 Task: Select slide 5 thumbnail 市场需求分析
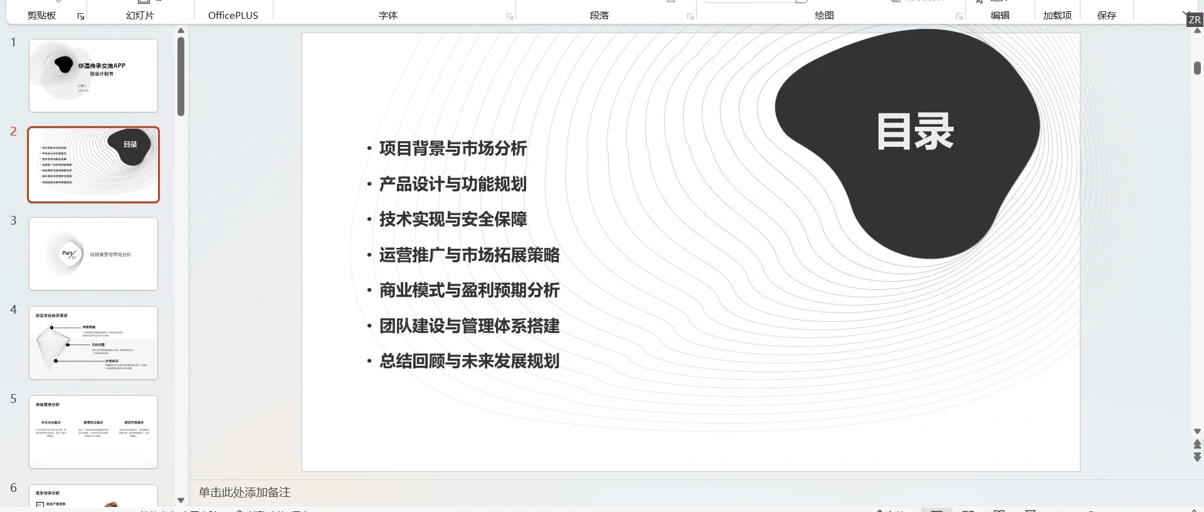pyautogui.click(x=93, y=432)
